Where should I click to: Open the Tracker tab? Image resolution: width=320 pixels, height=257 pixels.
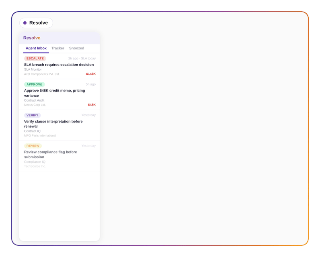pos(58,48)
